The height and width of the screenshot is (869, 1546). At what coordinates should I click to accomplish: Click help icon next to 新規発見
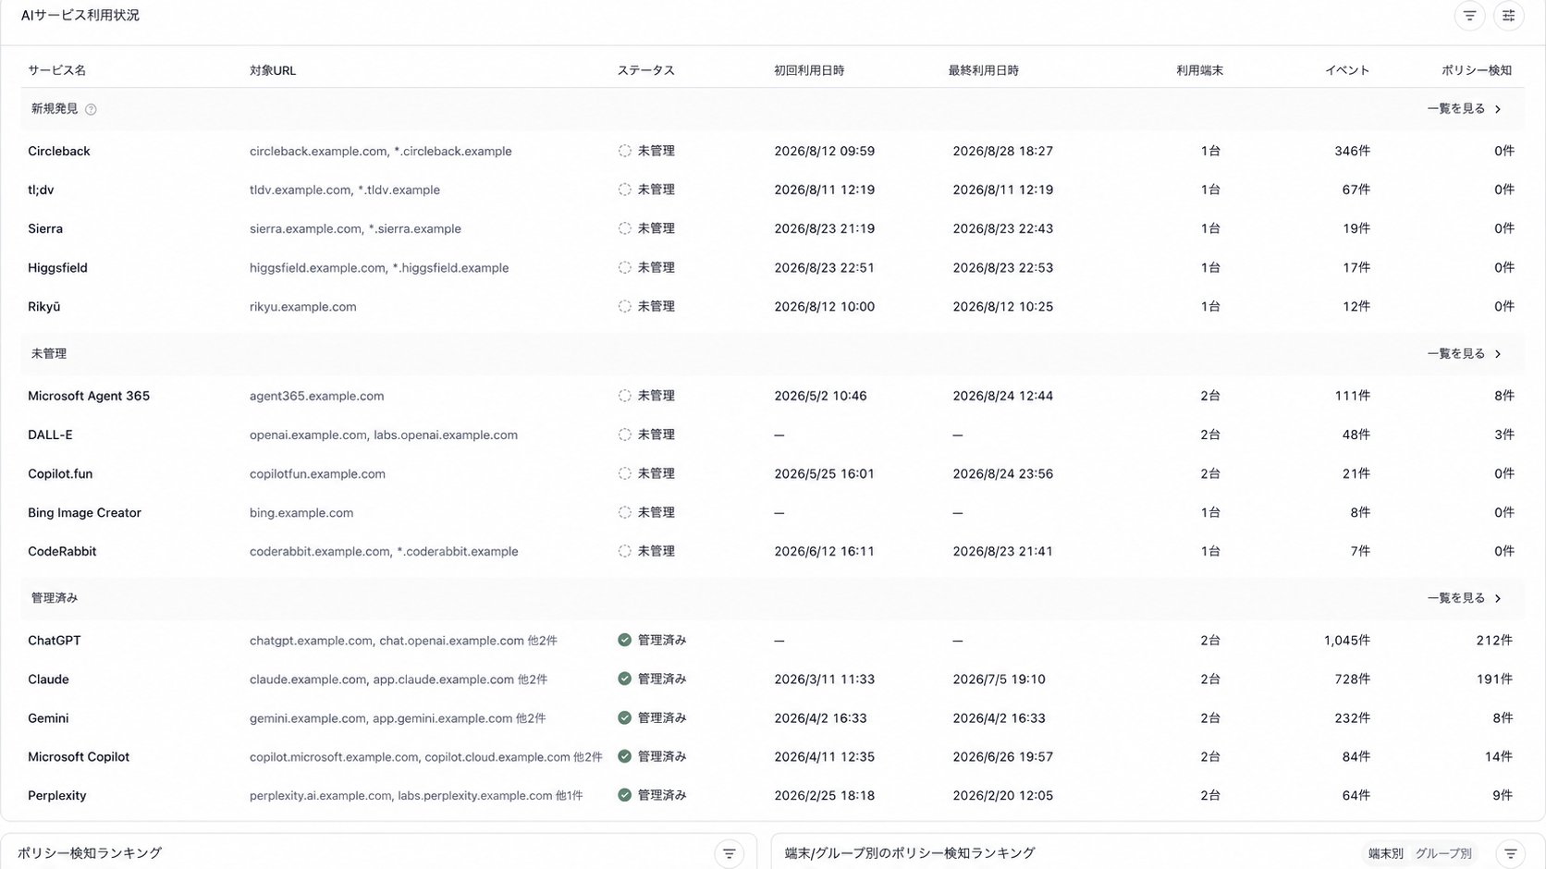[91, 109]
